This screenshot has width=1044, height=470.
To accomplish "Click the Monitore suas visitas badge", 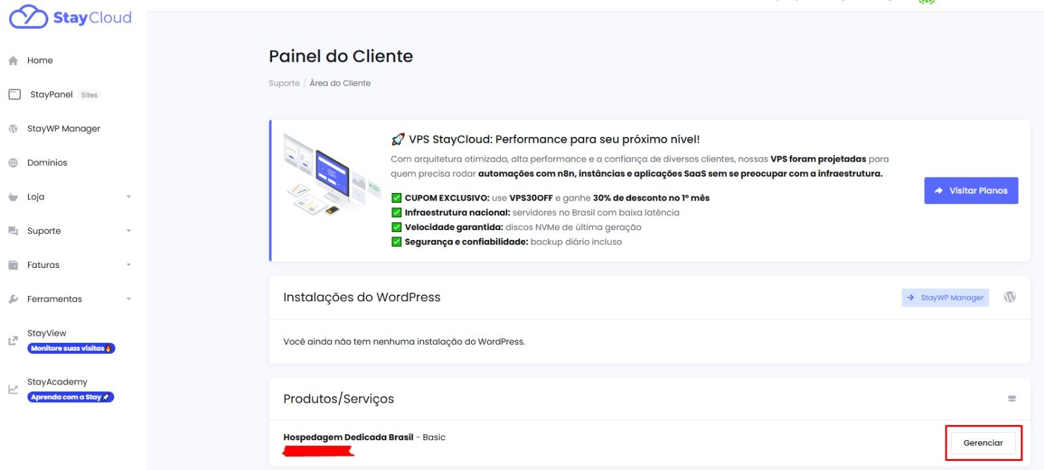I will pos(71,348).
